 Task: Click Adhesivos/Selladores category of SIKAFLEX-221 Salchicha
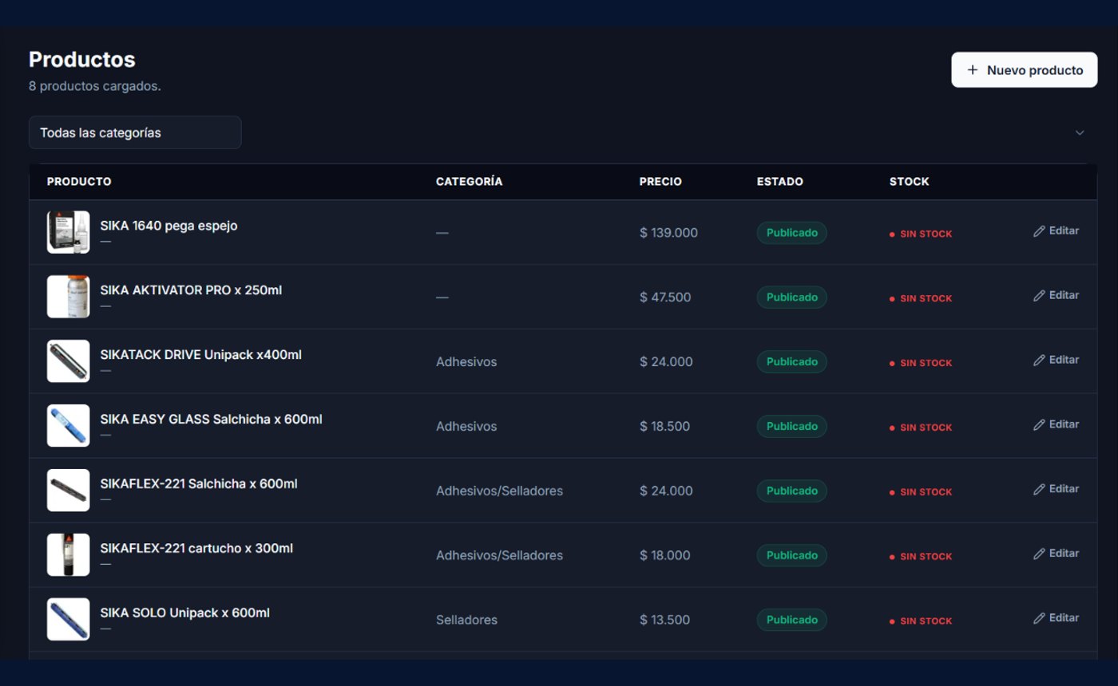[499, 491]
